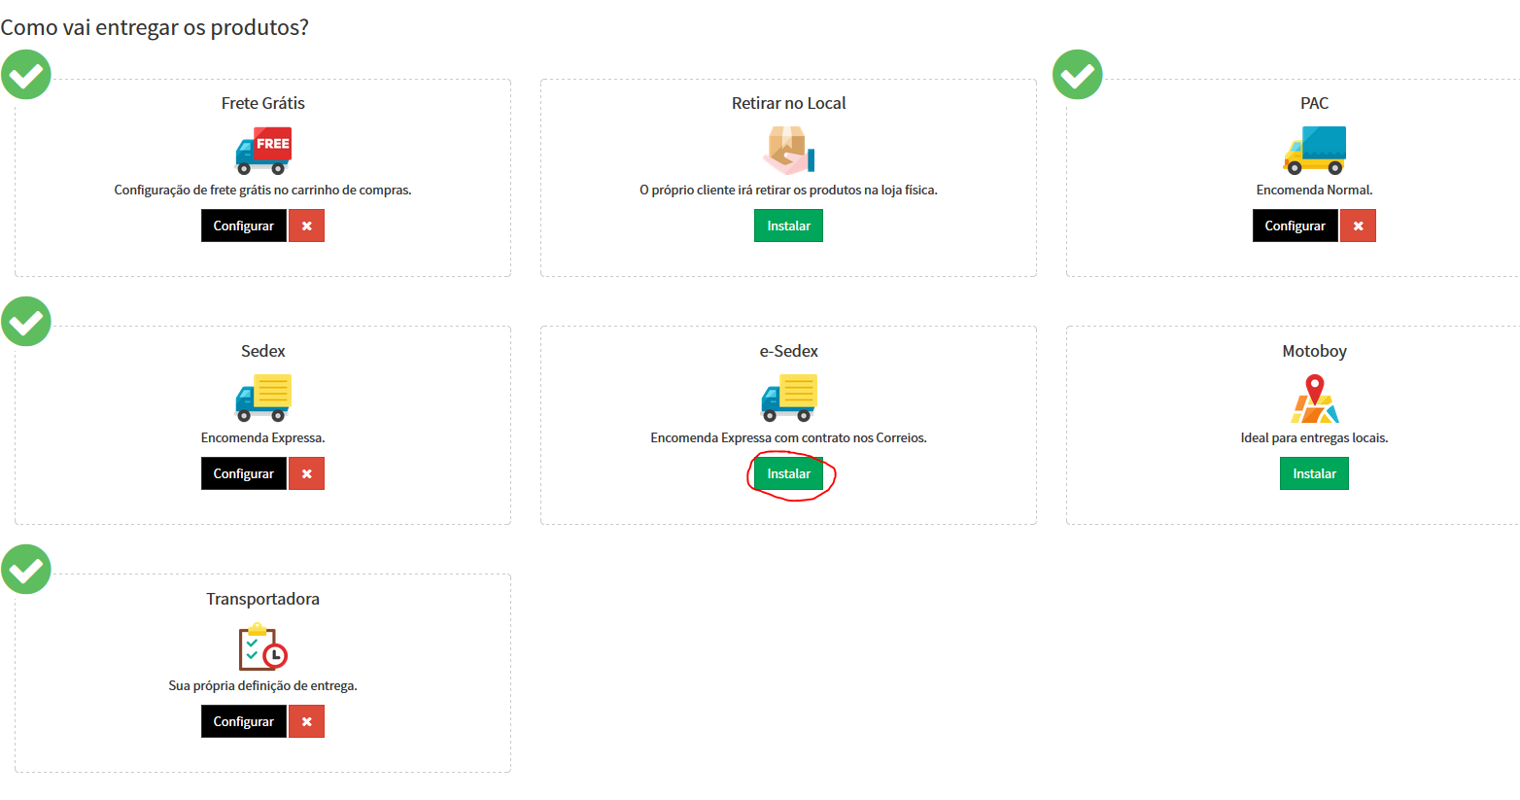
Task: Click the green checkmark on Transportadora card
Action: coord(26,570)
